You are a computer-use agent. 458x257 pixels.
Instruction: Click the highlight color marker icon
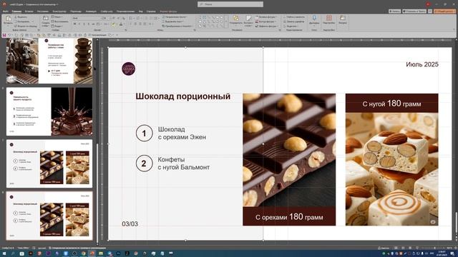coord(113,24)
